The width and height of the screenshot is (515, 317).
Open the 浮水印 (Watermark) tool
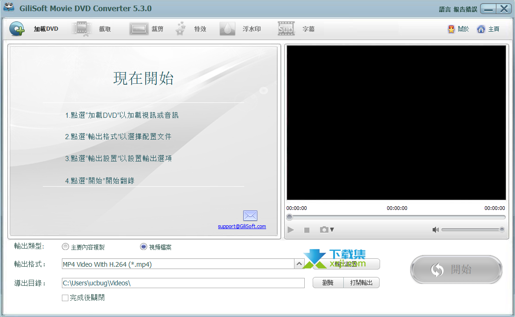pos(241,29)
